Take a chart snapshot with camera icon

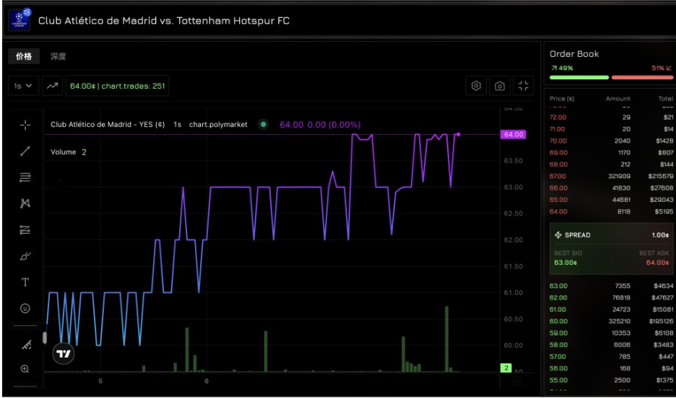(500, 86)
